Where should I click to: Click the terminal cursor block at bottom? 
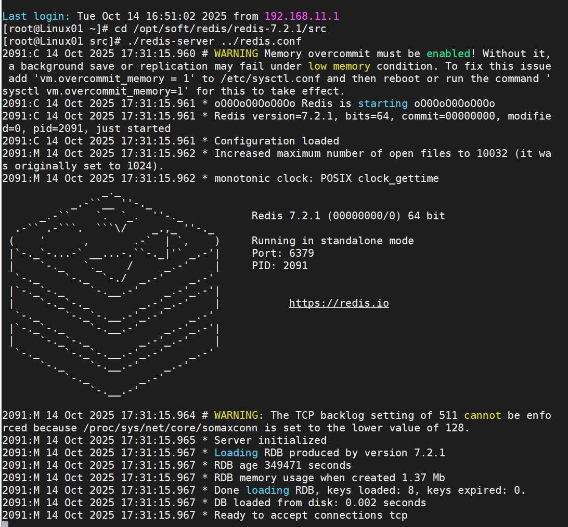(x=5, y=524)
